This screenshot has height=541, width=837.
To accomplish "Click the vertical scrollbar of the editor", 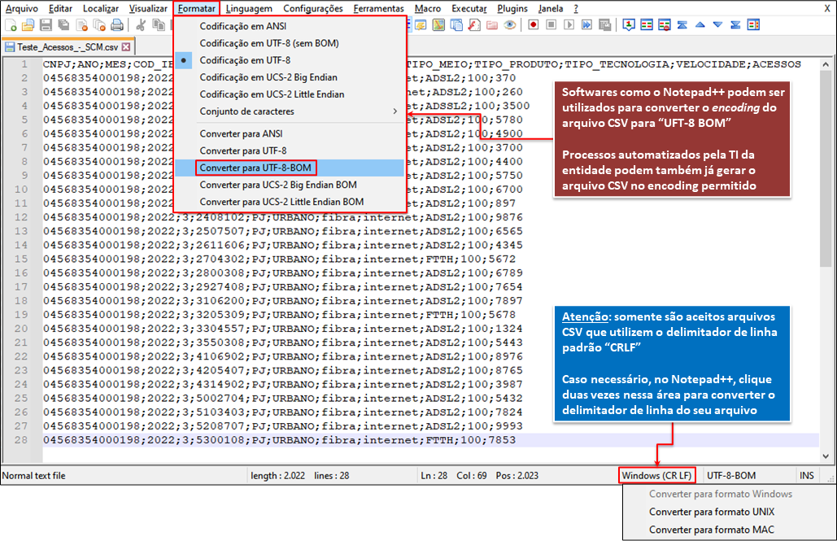I will [826, 244].
